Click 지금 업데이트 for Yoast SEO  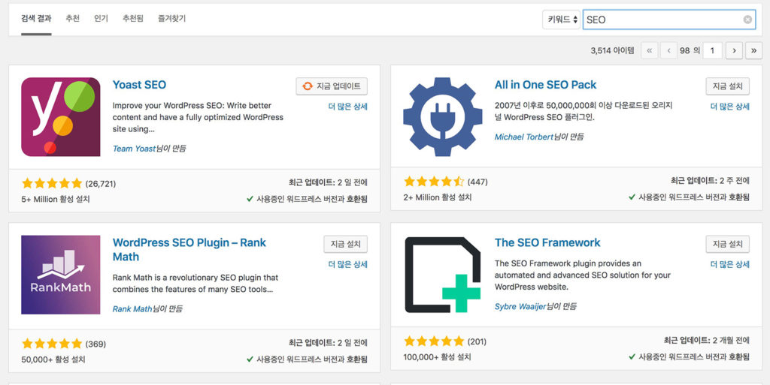coord(332,86)
